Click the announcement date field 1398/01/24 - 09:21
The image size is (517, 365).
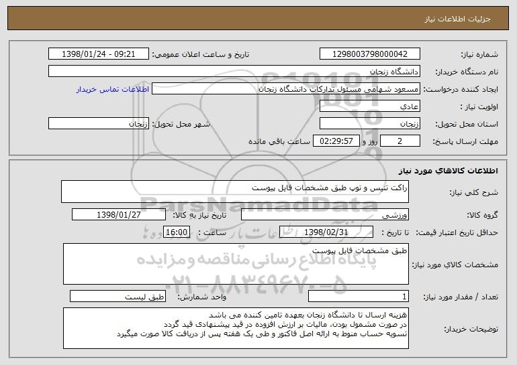pyautogui.click(x=99, y=54)
